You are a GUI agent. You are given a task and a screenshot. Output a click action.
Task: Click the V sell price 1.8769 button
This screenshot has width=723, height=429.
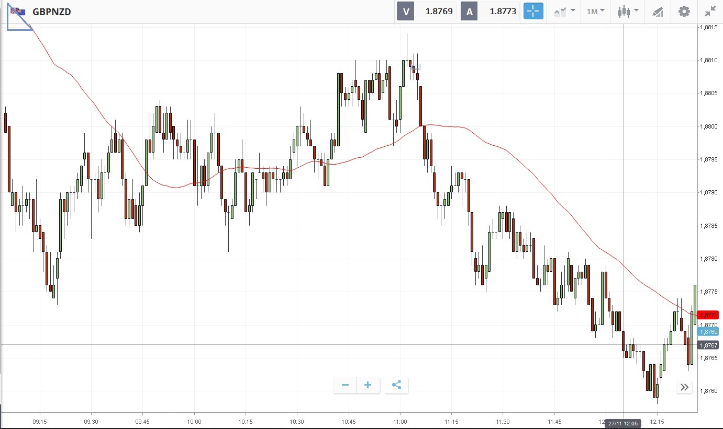427,11
